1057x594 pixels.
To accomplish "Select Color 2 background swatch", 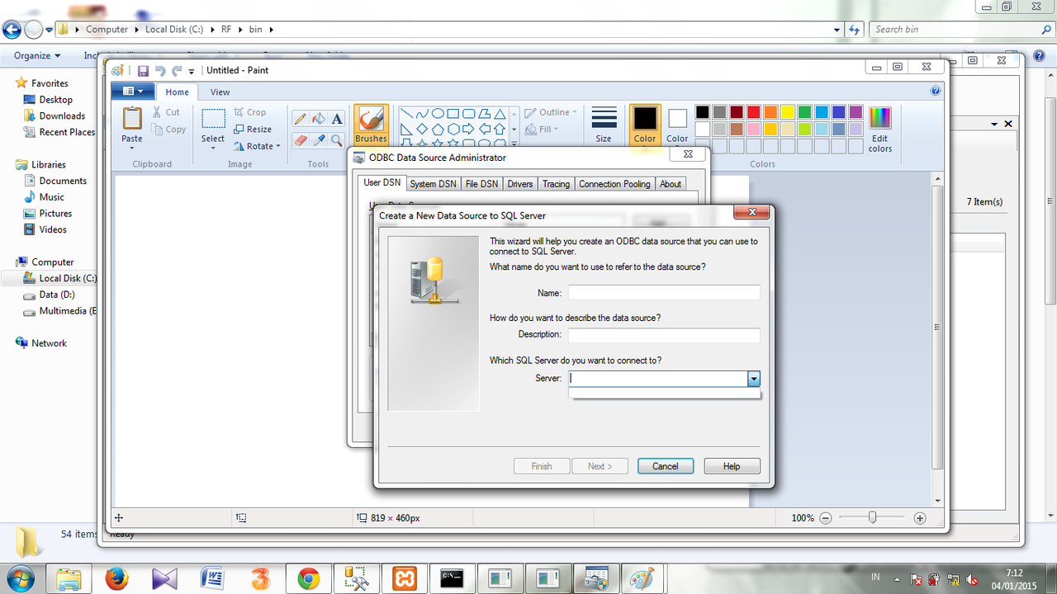I will pos(677,125).
